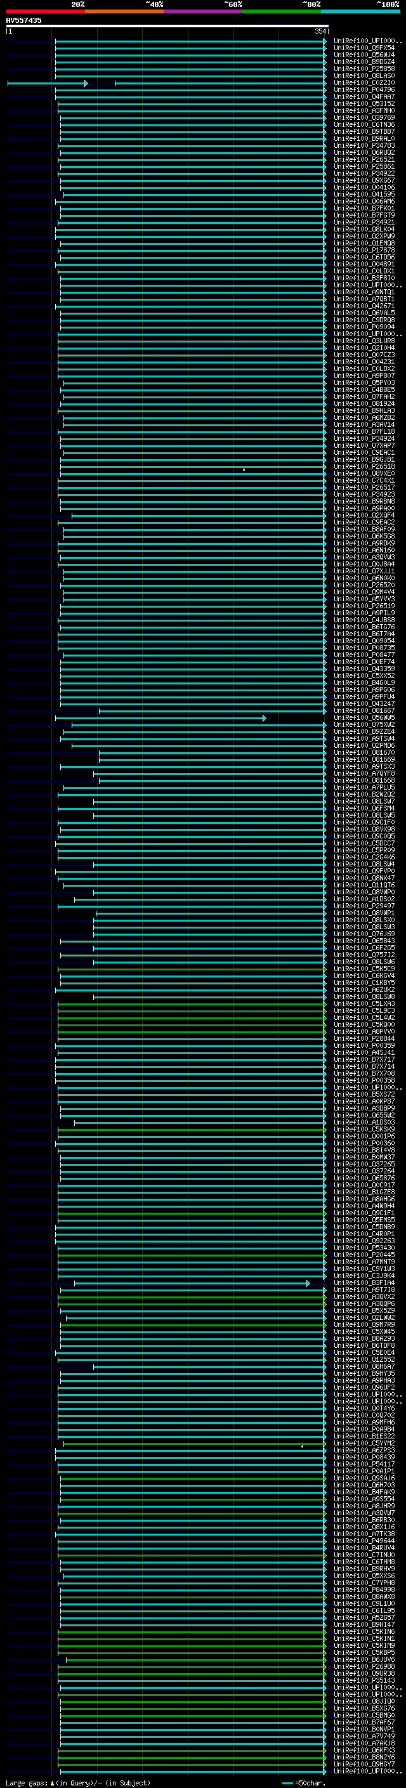Open hit UniRef100_Q56WJ4
The height and width of the screenshot is (1788, 406).
coord(364,55)
